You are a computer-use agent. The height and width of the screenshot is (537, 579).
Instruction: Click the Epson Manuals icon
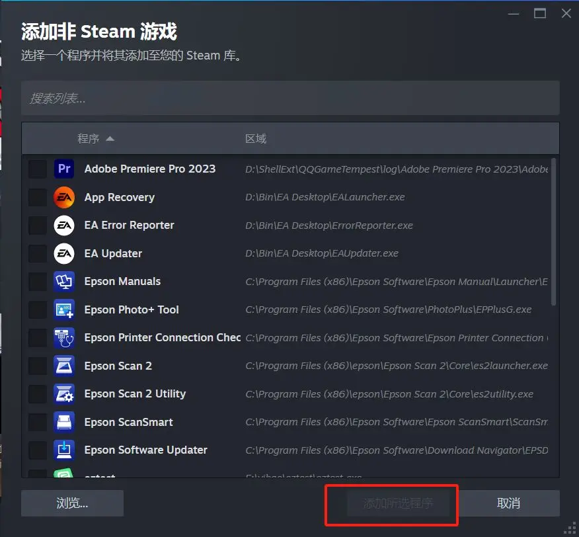64,282
